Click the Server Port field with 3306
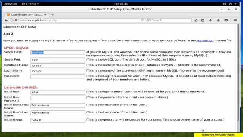The width and height of the screenshot is (243, 137). click(58, 60)
